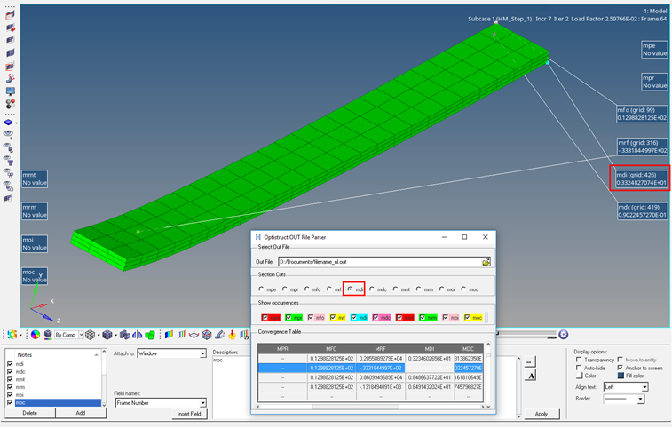Screen dimensions: 672x428
Task: Enable the Transparency display option
Action: click(x=579, y=359)
